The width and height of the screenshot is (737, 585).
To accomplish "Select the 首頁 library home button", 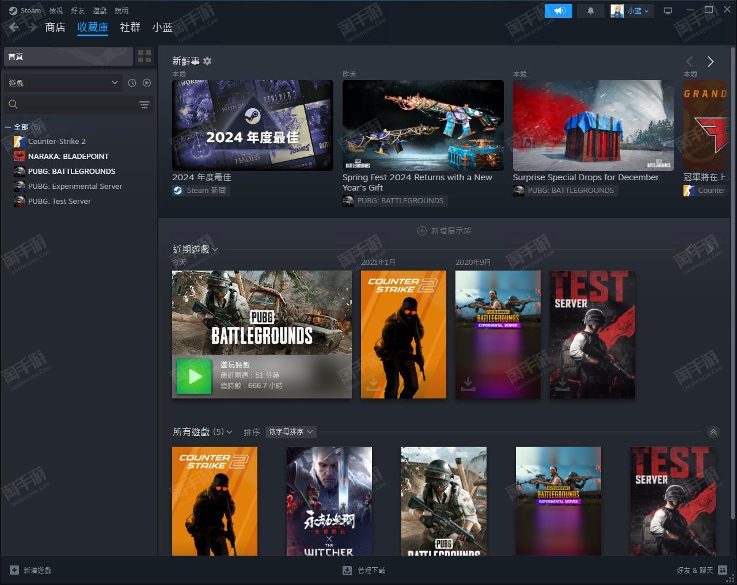I will [x=69, y=56].
